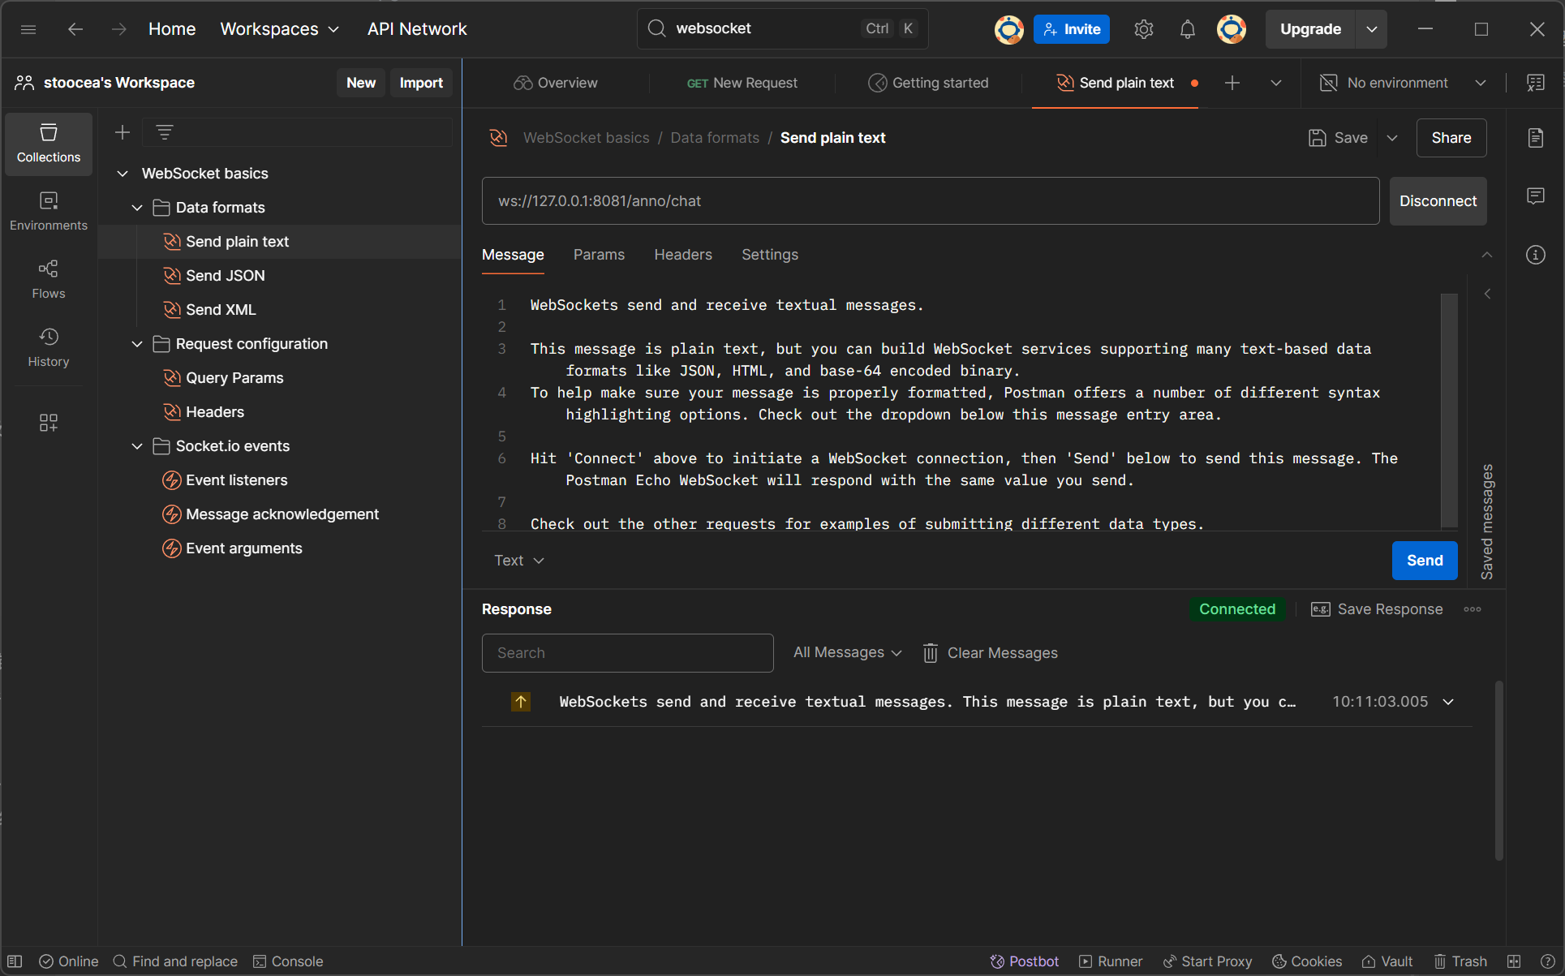
Task: Open the tab list chevron
Action: click(x=1276, y=83)
